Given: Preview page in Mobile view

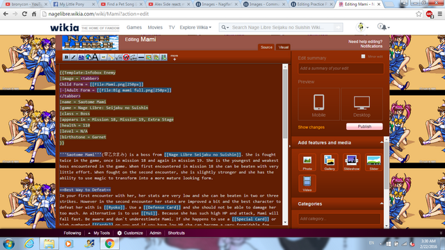Looking at the screenshot, I should click(x=318, y=104).
